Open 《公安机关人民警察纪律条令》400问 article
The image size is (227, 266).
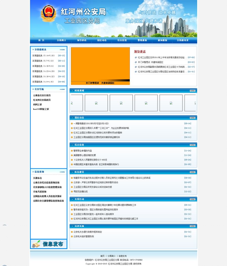click(90, 160)
